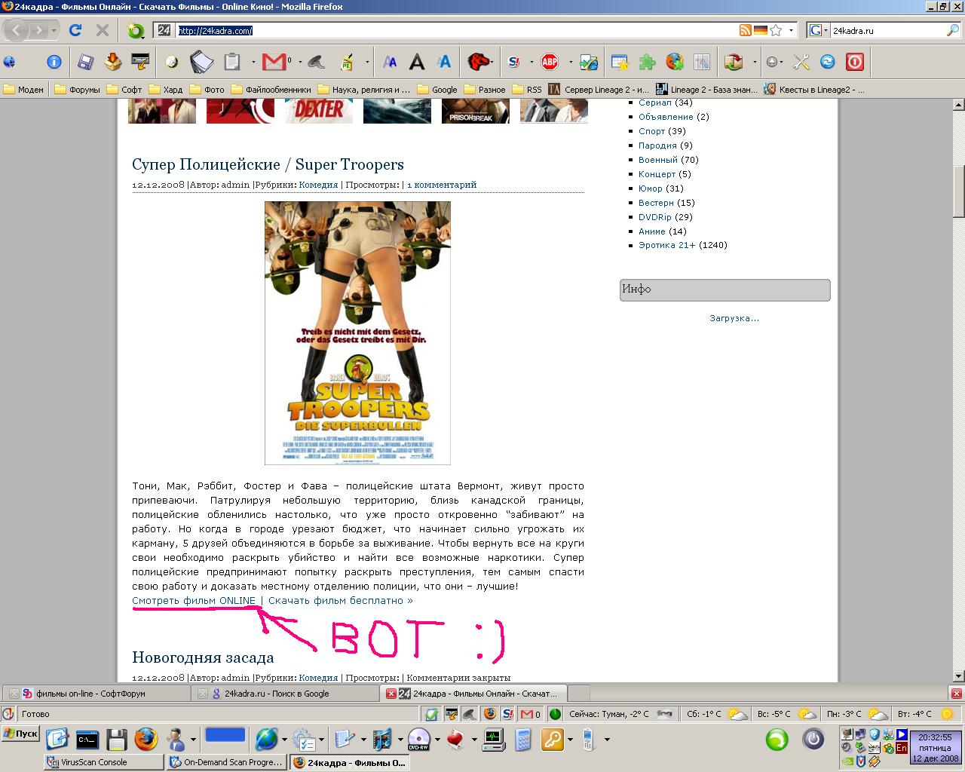This screenshot has width=965, height=772.
Task: Click the large black 'A' toolbar icon
Action: [x=416, y=62]
